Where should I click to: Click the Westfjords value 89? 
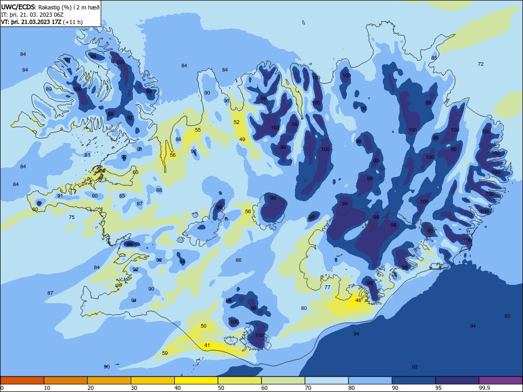[49, 89]
